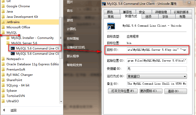This screenshot has width=196, height=115.
Task: Click the MySQL shortcut icon in properties dialog
Action: tap(111, 26)
